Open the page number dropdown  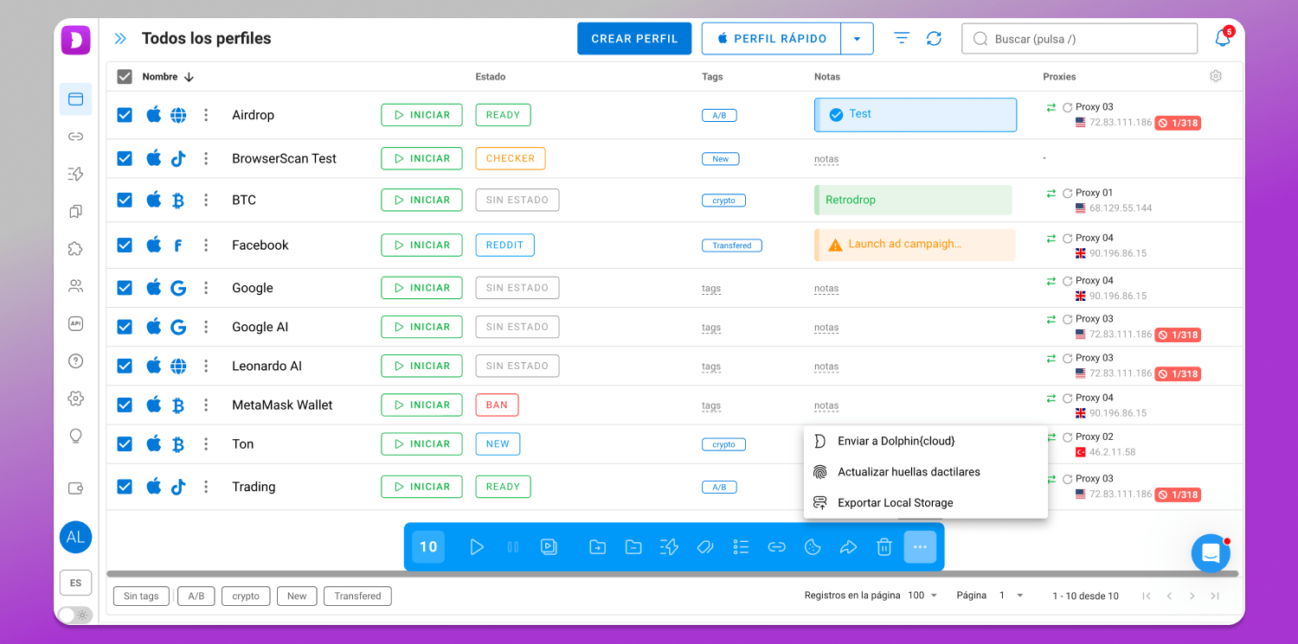click(1012, 596)
